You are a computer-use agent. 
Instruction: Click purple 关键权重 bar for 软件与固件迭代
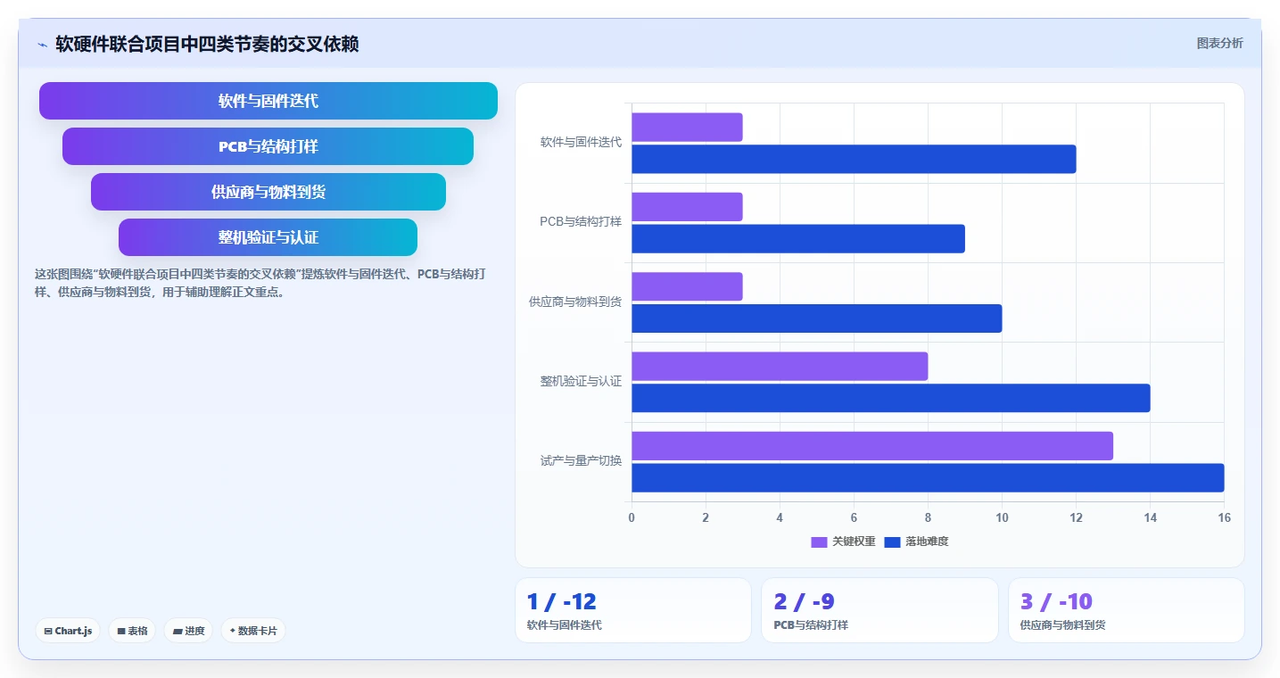[687, 128]
